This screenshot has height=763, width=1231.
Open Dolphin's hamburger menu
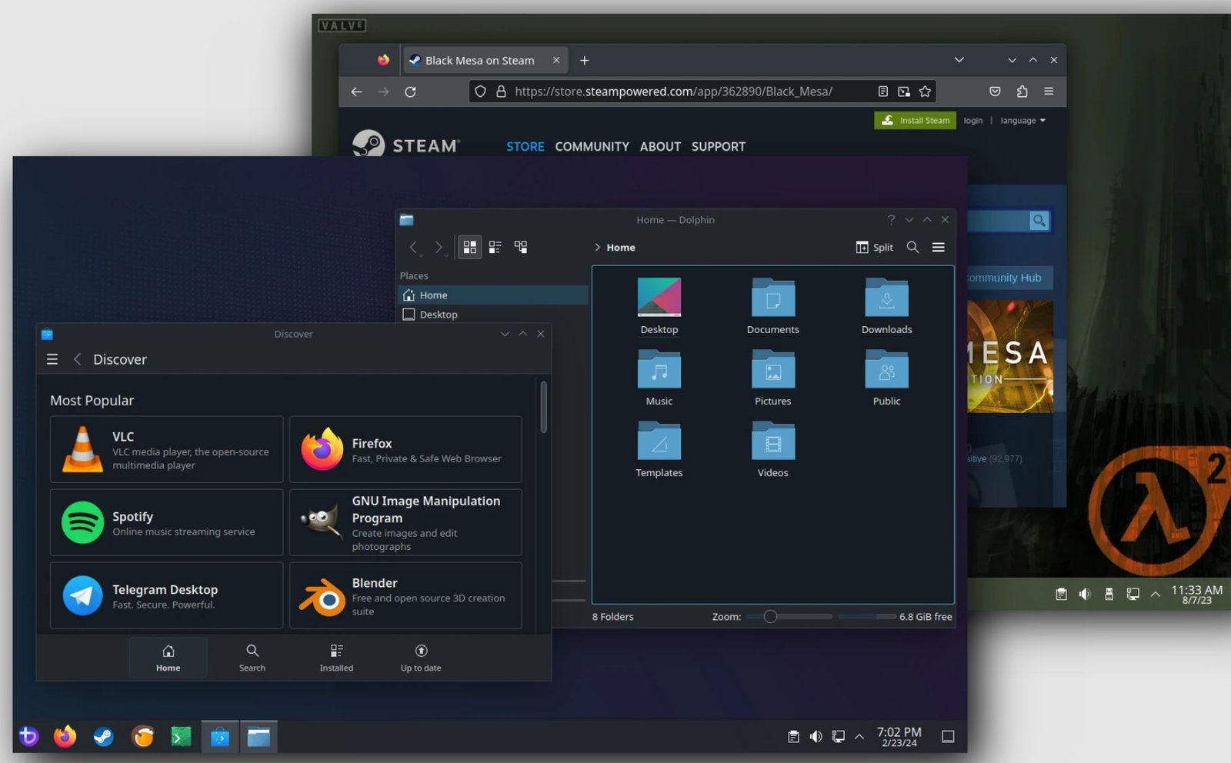click(x=939, y=247)
